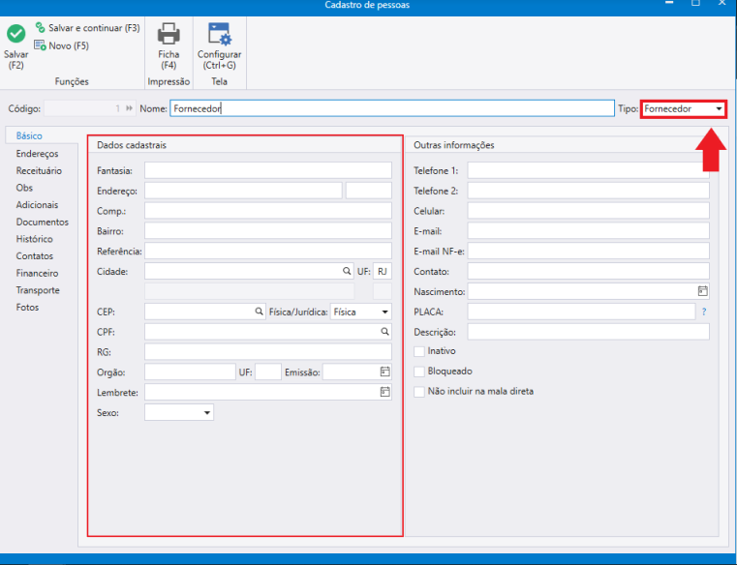737x565 pixels.
Task: Switch to the Endereços tab
Action: tap(37, 154)
